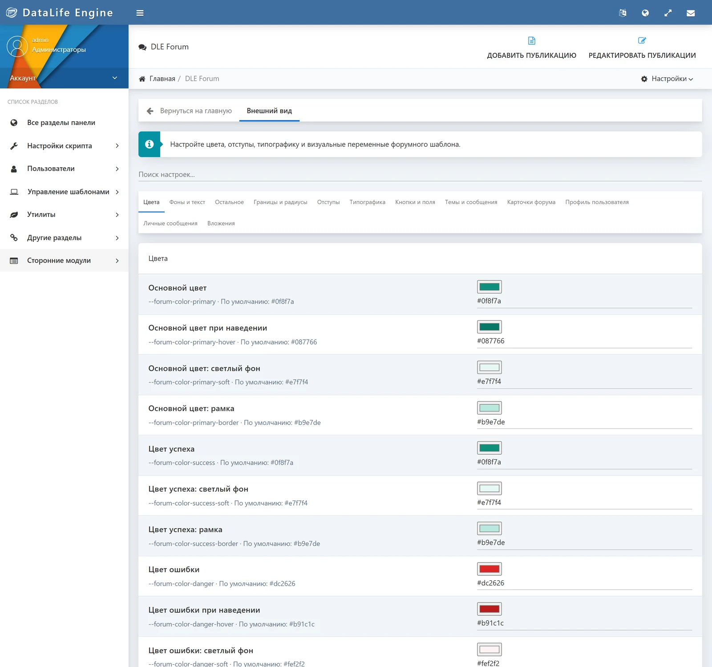Open the Цвет ошибки red swatch
Screen dimensions: 712x667
(x=489, y=569)
